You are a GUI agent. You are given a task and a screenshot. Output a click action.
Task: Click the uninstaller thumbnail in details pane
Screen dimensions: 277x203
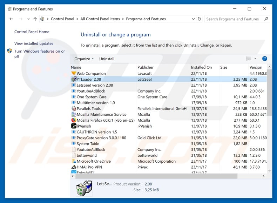84,188
